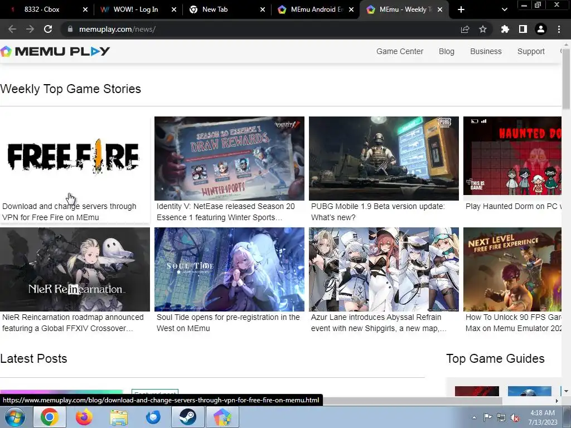Open MEmu app from the taskbar
Viewport: 571px width, 428px height.
click(222, 417)
